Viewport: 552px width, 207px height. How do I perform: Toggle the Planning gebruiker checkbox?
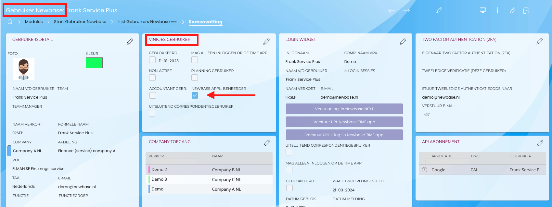pyautogui.click(x=195, y=78)
